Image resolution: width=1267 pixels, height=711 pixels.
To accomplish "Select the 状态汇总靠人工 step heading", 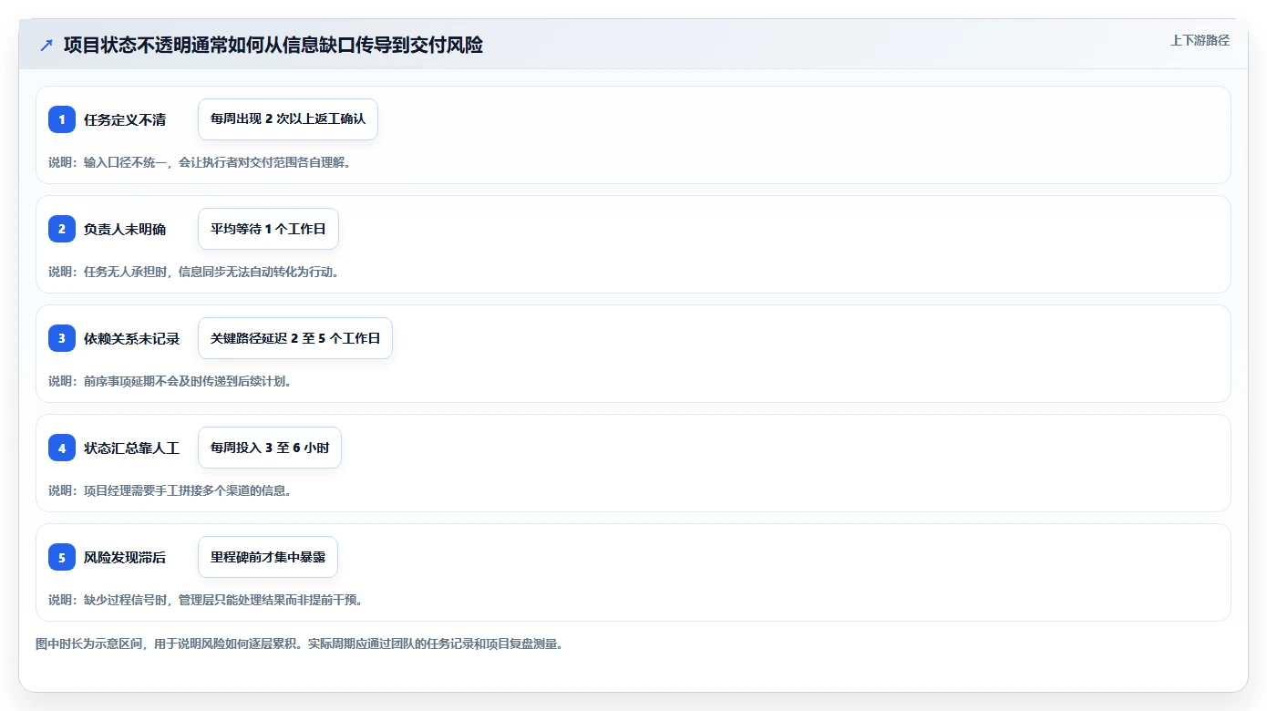I will click(132, 448).
